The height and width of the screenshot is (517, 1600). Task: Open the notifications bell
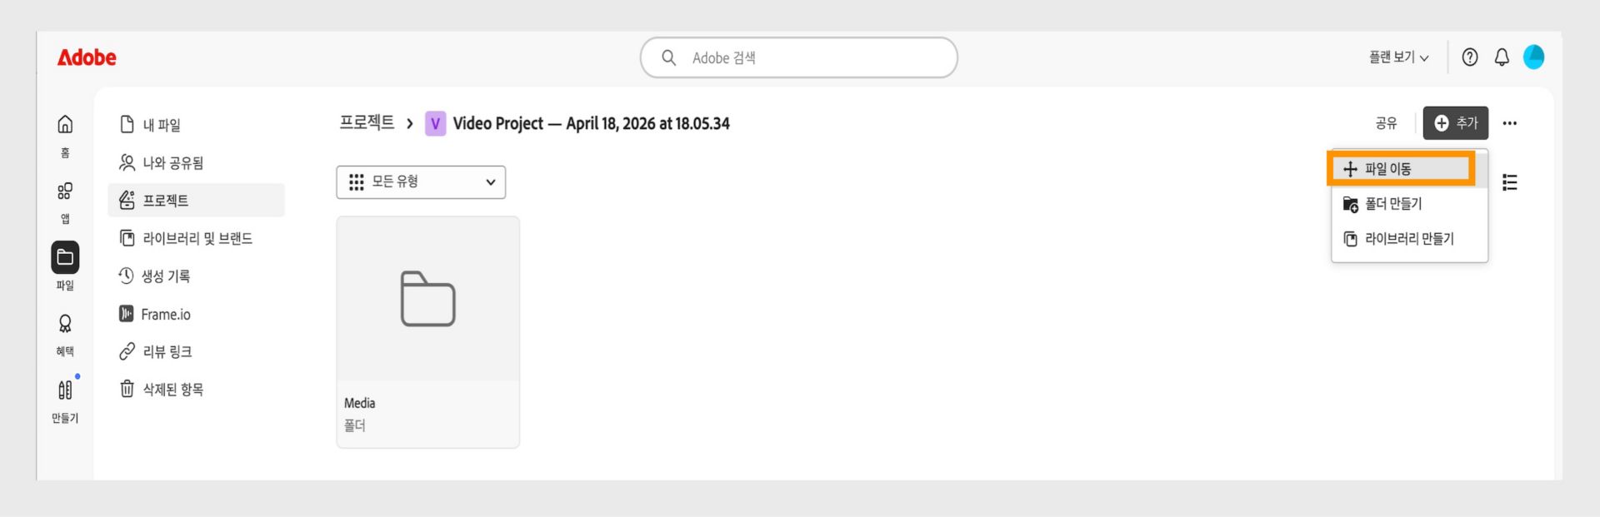[x=1502, y=57]
